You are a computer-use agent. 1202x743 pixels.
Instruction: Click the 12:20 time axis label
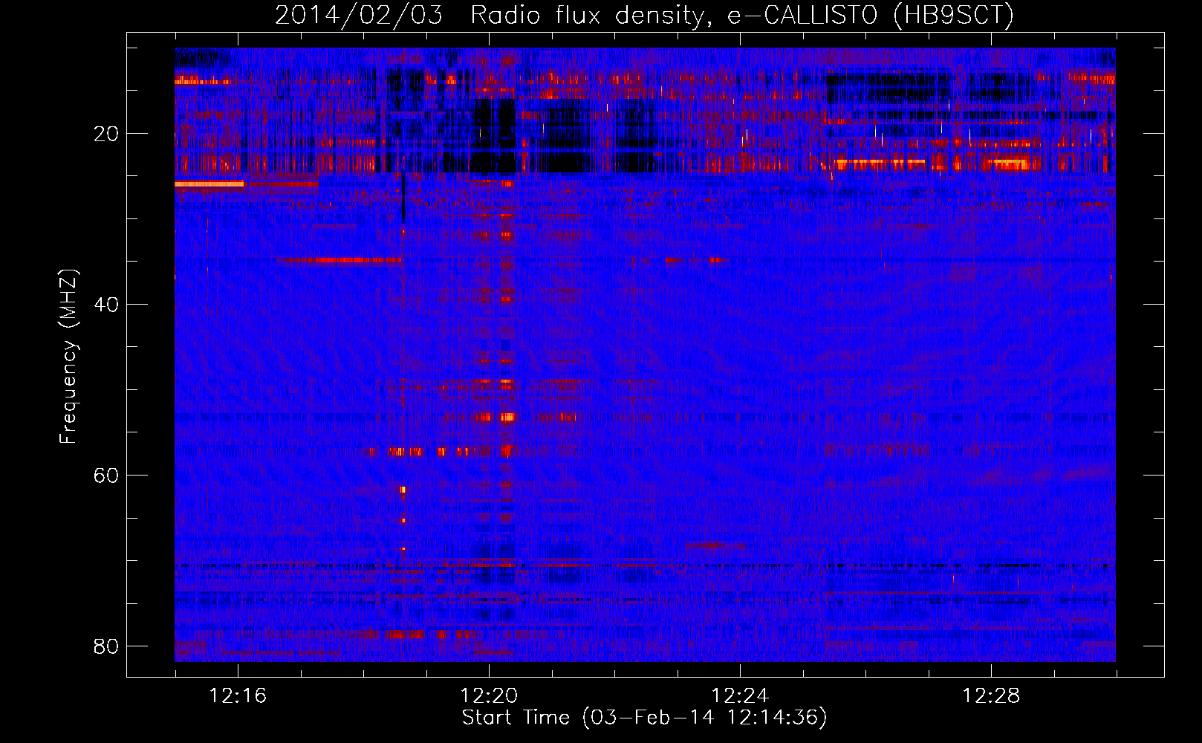[489, 696]
